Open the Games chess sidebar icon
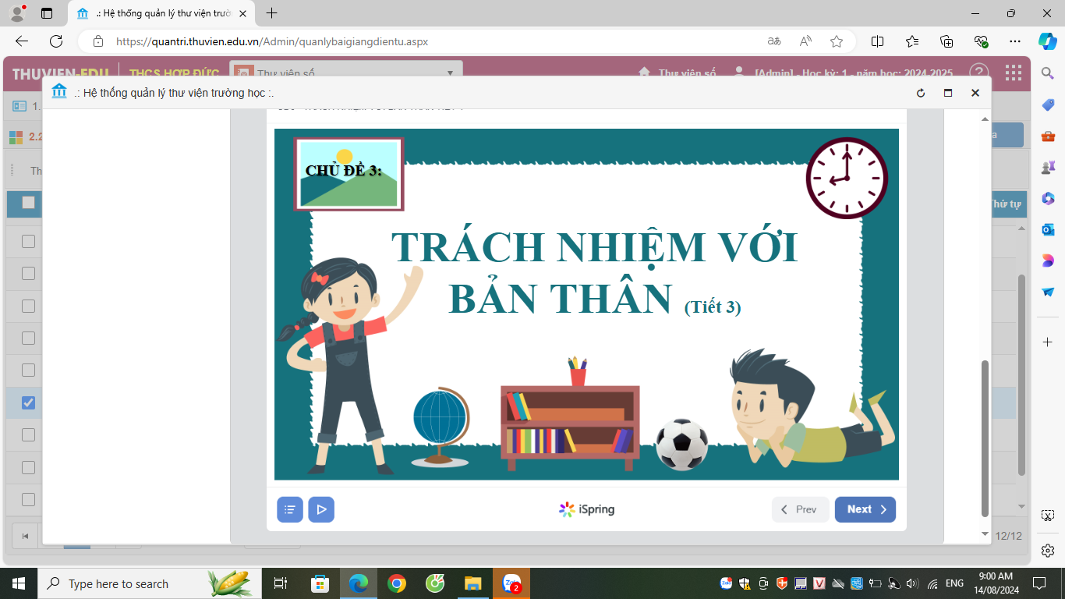Viewport: 1065px width, 599px height. [x=1048, y=167]
